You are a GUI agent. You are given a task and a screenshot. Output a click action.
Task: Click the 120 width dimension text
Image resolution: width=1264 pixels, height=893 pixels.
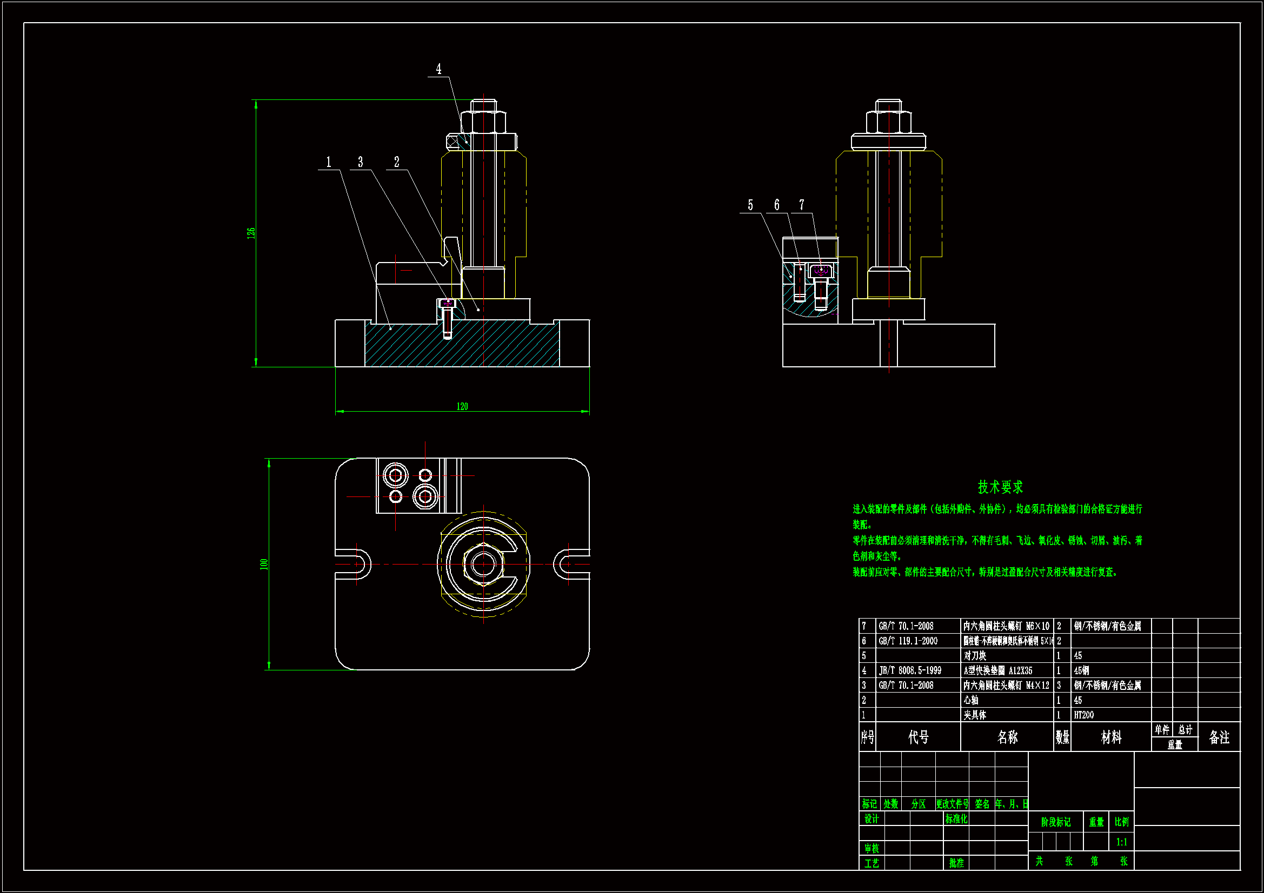(x=462, y=407)
